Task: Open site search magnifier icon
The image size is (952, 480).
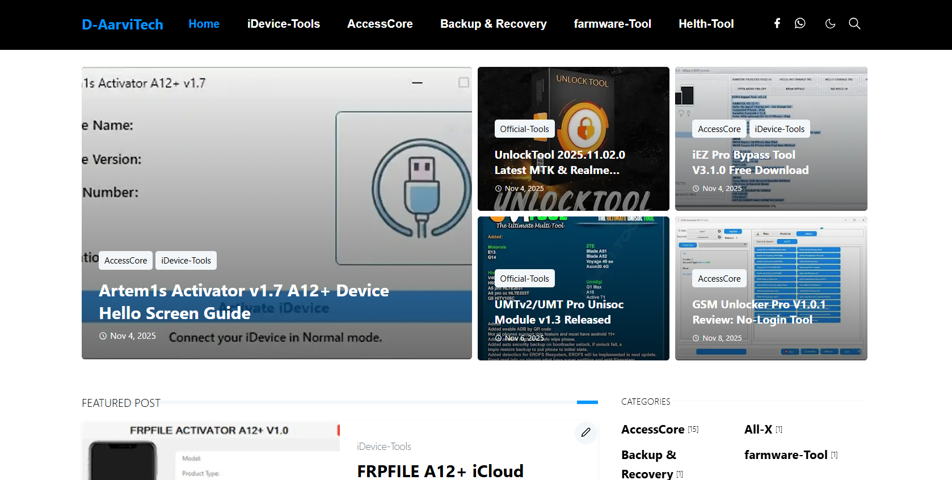Action: [854, 24]
